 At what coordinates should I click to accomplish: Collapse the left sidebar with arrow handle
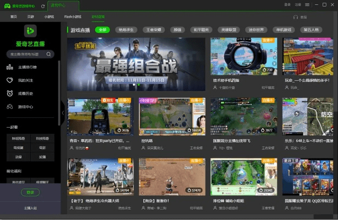[63, 113]
